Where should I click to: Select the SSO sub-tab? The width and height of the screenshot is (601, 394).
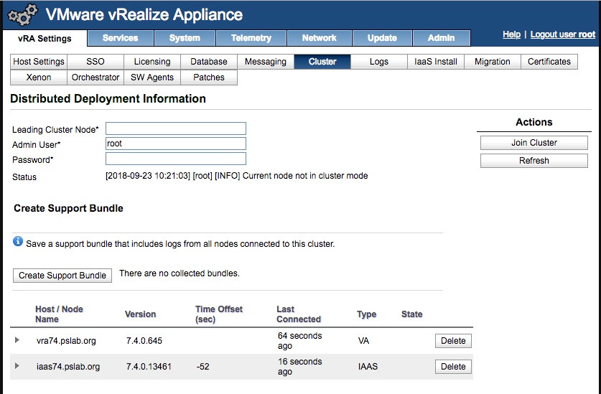(x=95, y=62)
